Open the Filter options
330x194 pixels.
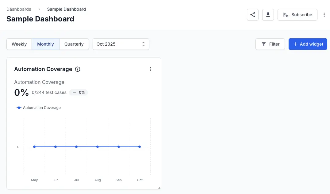270,44
